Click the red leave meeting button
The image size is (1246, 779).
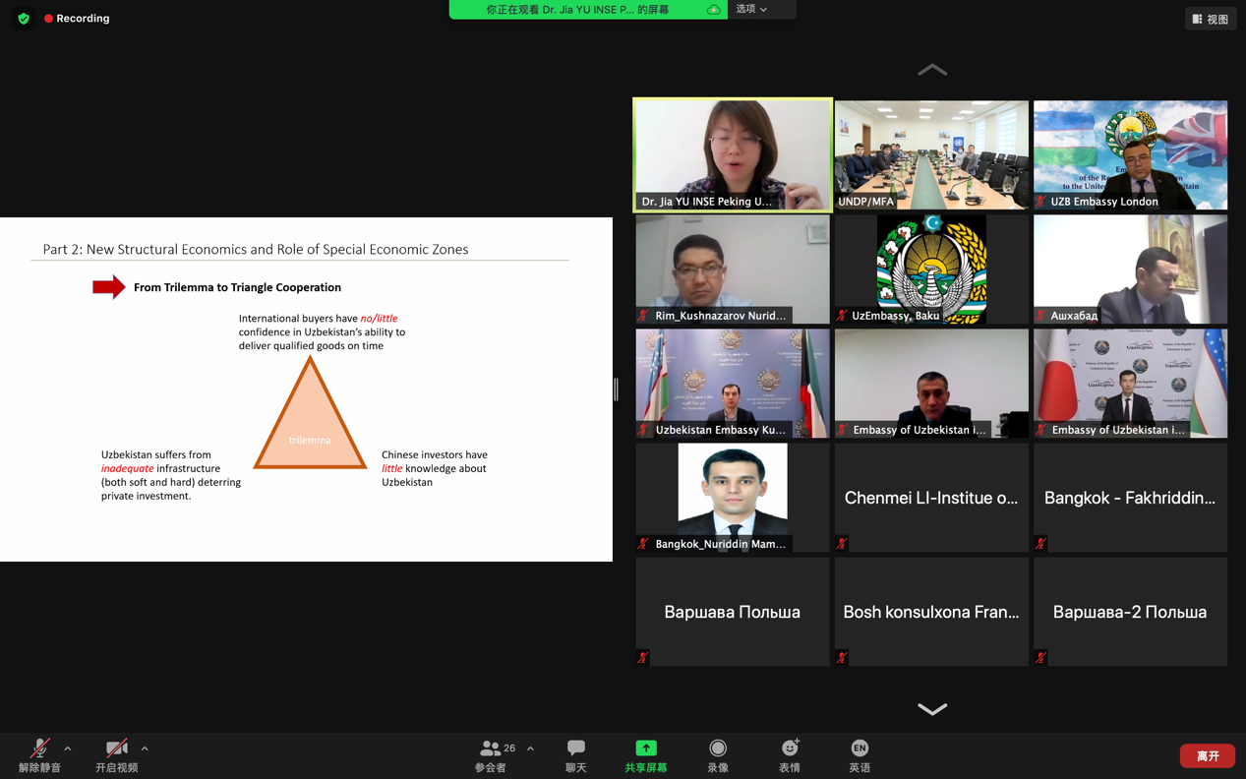coord(1208,755)
